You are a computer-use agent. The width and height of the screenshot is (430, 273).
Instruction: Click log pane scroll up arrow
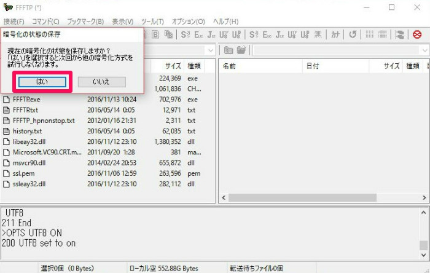pos(423,212)
